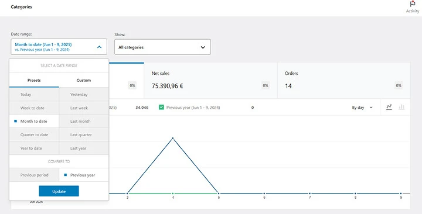
Task: Click the 0% badge in Net sales card
Action: click(266, 85)
